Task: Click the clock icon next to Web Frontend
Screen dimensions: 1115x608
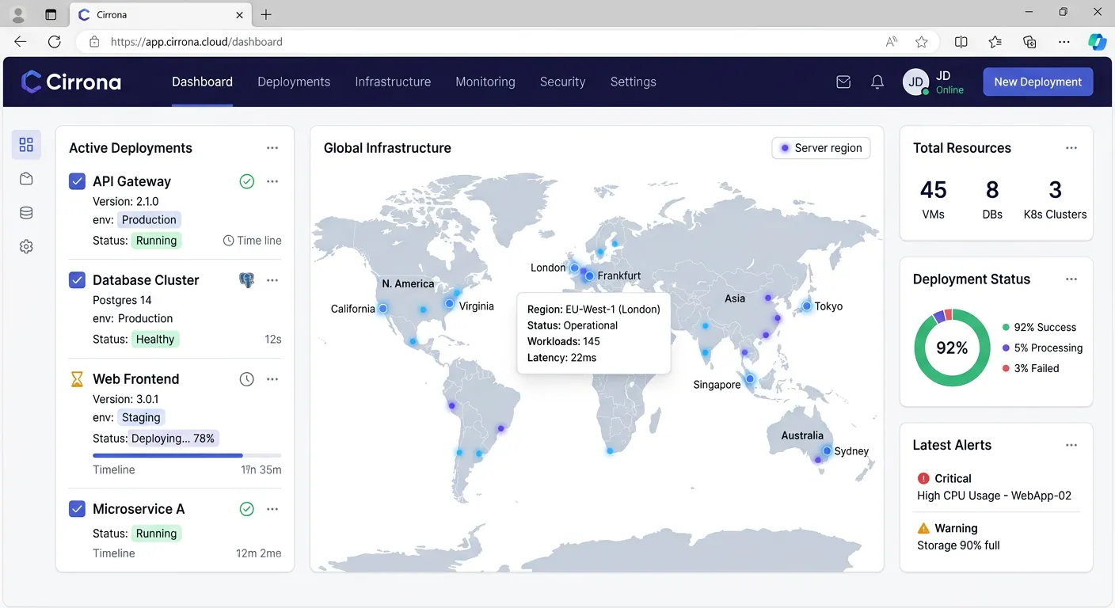Action: coord(247,379)
